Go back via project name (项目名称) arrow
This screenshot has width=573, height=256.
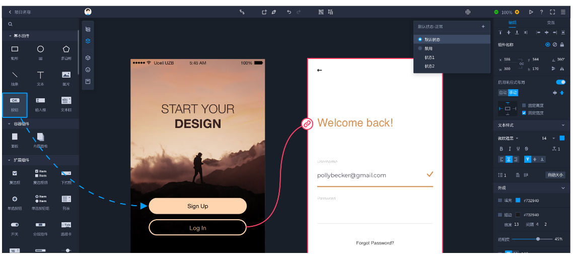10,12
